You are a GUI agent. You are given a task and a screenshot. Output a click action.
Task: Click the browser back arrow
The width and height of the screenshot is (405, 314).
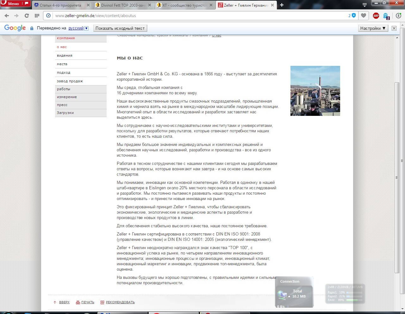(x=7, y=16)
